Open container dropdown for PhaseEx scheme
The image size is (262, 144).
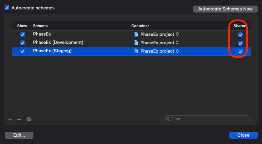point(177,35)
